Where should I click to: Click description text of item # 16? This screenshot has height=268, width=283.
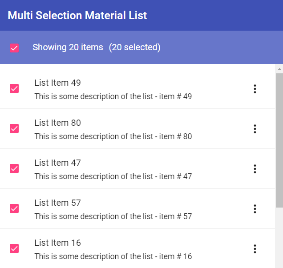coord(113,256)
